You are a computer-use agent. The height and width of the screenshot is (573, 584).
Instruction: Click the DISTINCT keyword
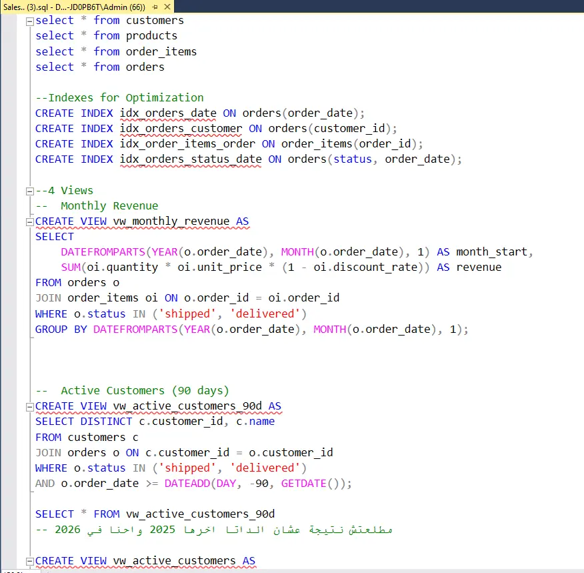click(x=106, y=422)
